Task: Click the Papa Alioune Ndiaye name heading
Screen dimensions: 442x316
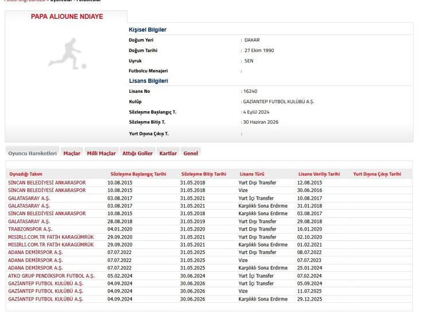Action: 67,17
